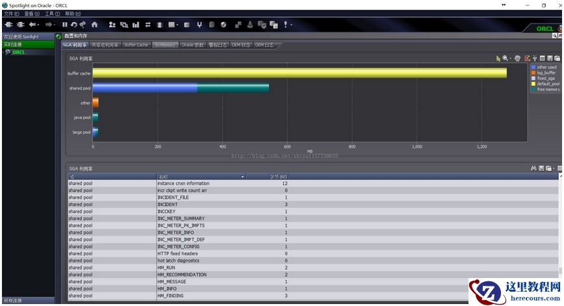Screen dimensions: 564x306
Task: Switch to the Buffer Cache tab
Action: [136, 45]
